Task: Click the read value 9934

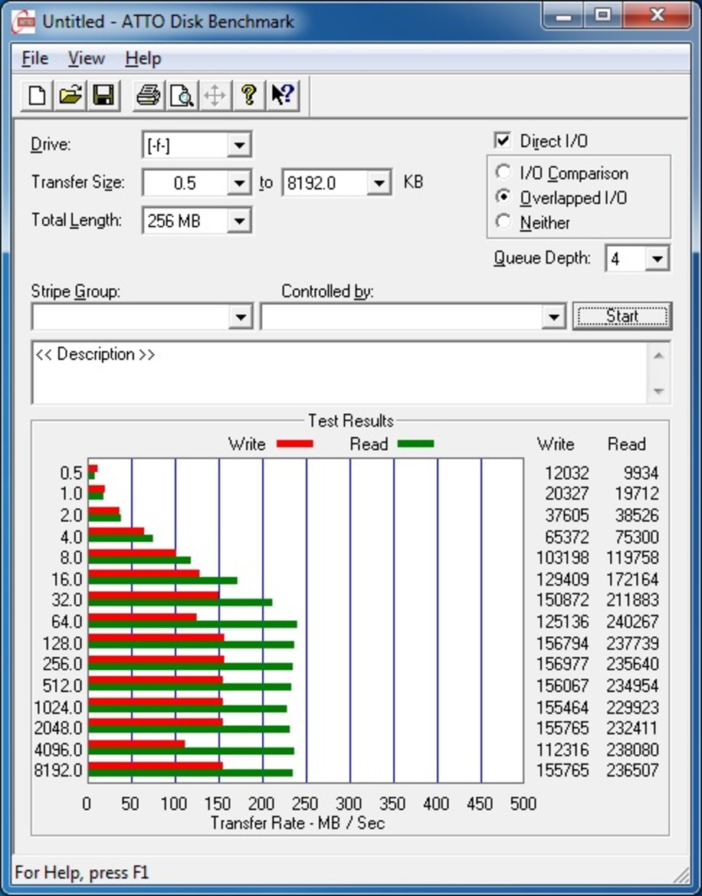Action: click(x=641, y=473)
